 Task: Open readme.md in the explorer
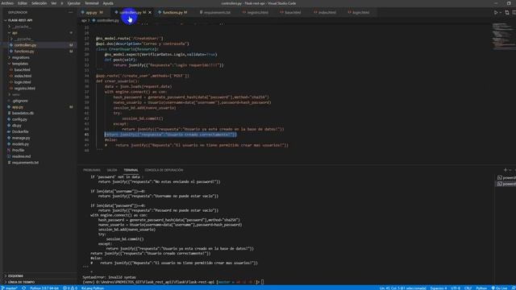click(22, 156)
